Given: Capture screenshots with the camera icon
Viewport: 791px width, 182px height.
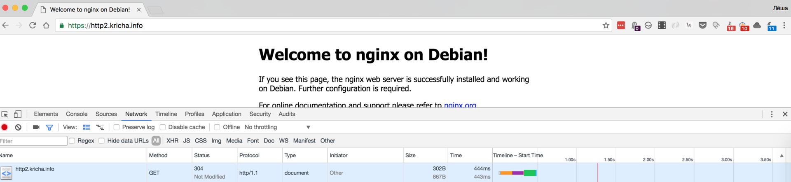Looking at the screenshot, I should click(x=36, y=127).
